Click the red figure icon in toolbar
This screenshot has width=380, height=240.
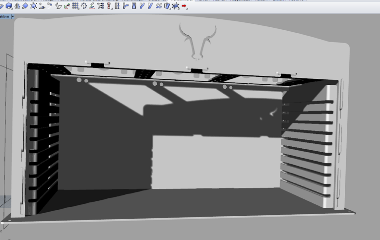click(109, 6)
